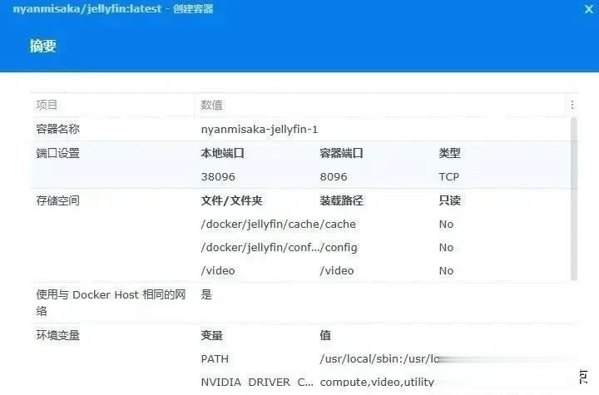Select the 存储空间 row label

[x=57, y=200]
